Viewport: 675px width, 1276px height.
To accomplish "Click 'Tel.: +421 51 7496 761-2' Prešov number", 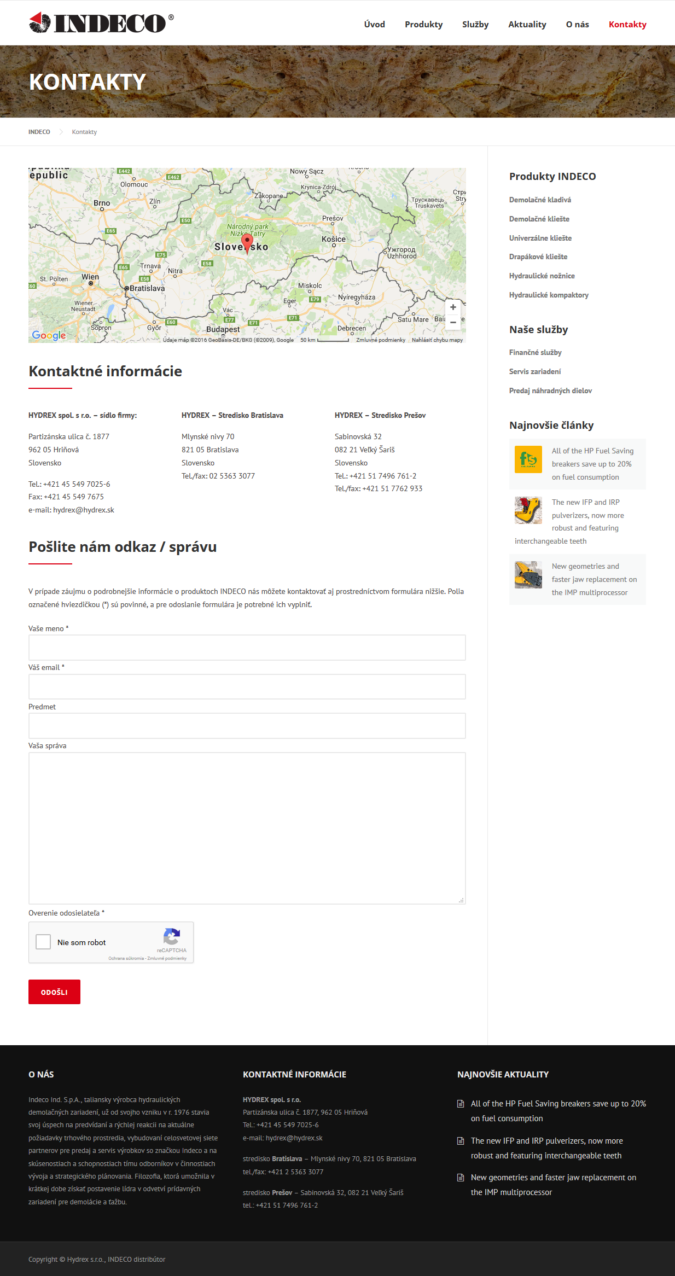I will (x=376, y=476).
